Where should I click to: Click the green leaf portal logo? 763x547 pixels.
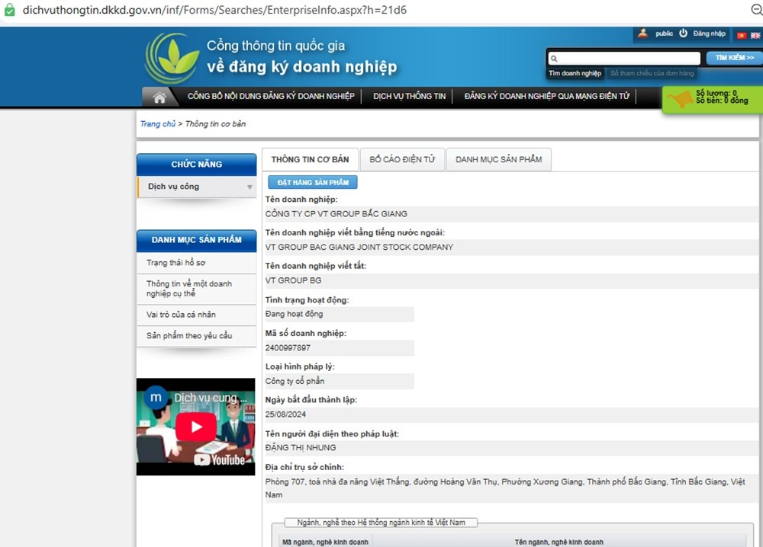coord(172,59)
